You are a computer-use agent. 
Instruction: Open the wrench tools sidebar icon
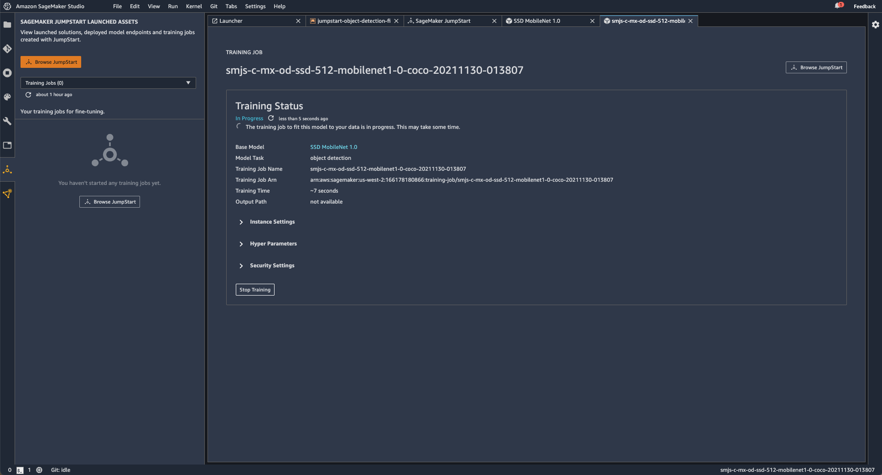7,121
